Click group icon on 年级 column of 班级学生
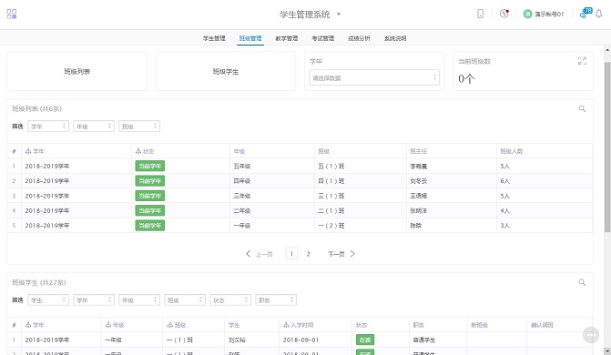 click(x=108, y=325)
